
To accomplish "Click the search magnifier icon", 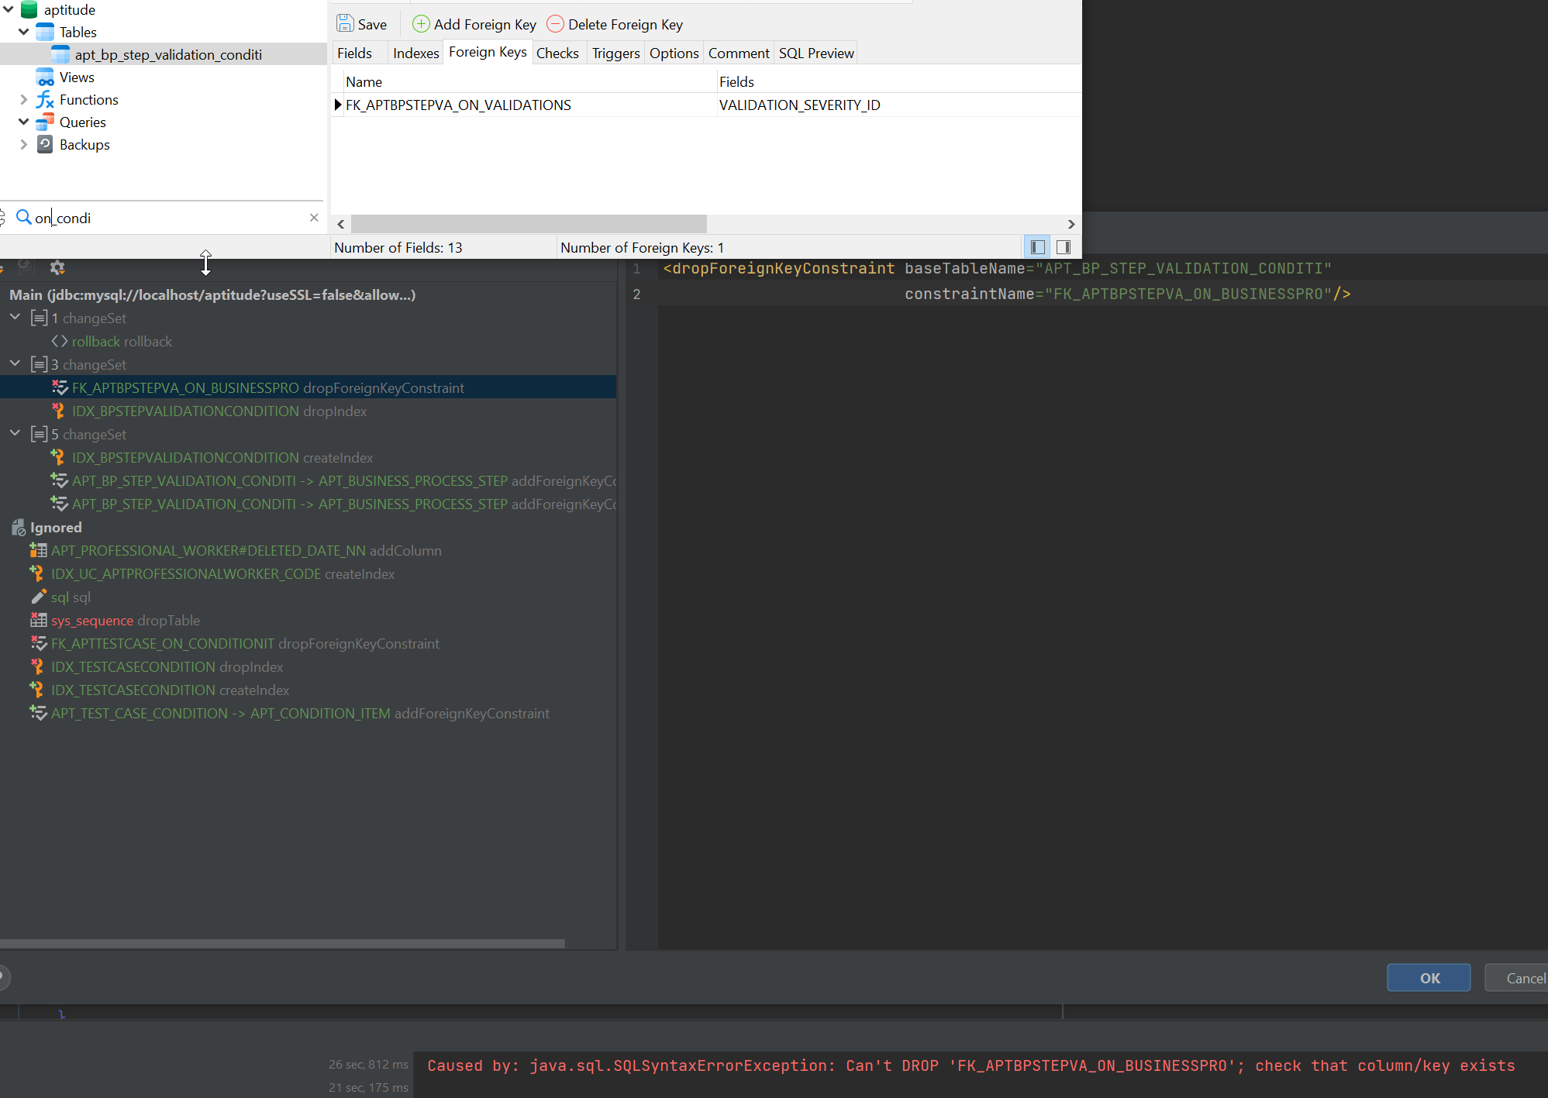I will (x=23, y=218).
